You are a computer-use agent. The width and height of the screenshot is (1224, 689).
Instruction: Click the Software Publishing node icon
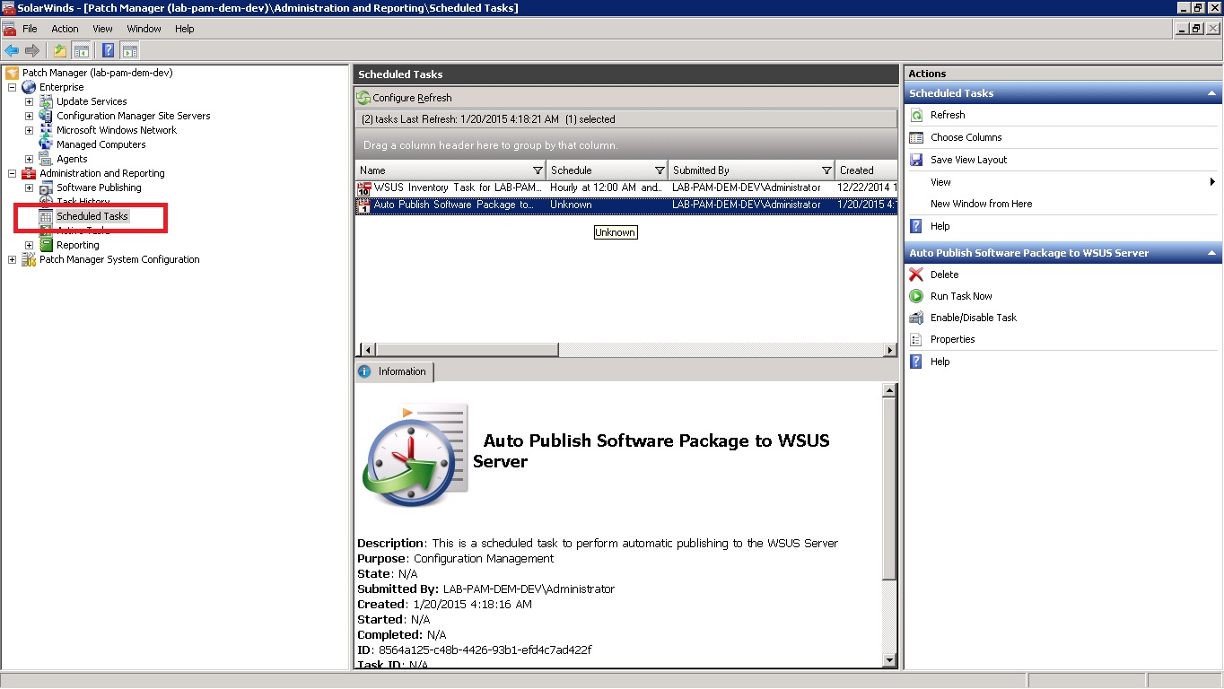(x=46, y=188)
